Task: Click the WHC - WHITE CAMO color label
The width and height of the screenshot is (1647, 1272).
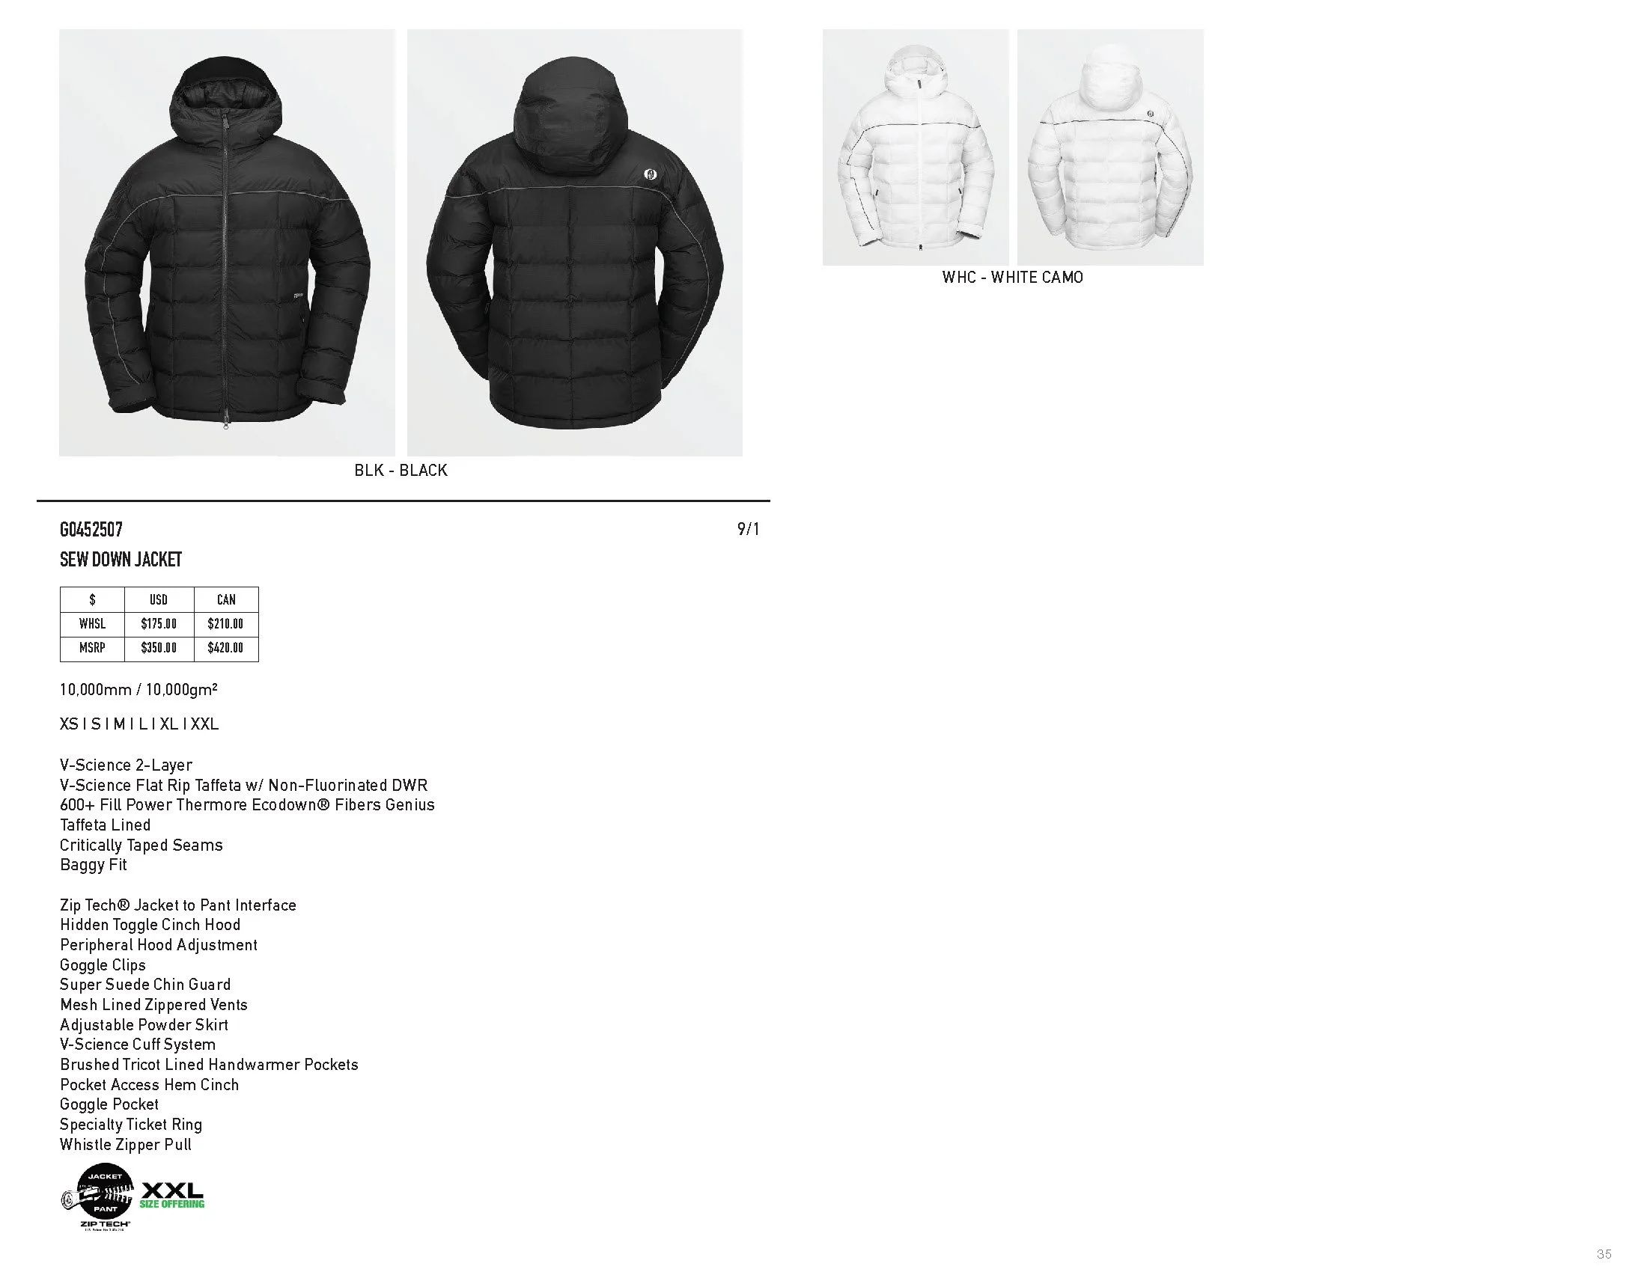Action: (1013, 278)
